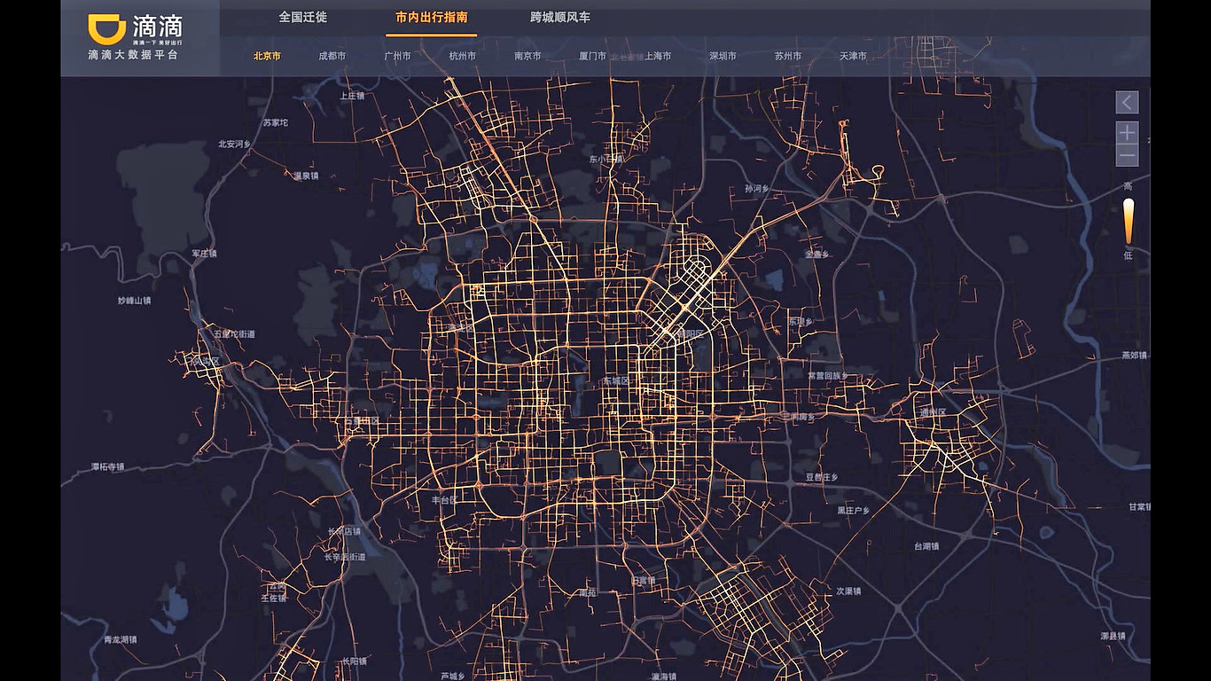Open the 跨城顺风车 tab
This screenshot has width=1211, height=681.
[x=560, y=17]
